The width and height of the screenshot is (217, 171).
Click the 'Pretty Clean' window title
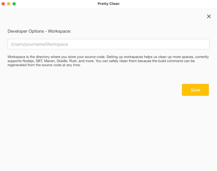coord(108,4)
